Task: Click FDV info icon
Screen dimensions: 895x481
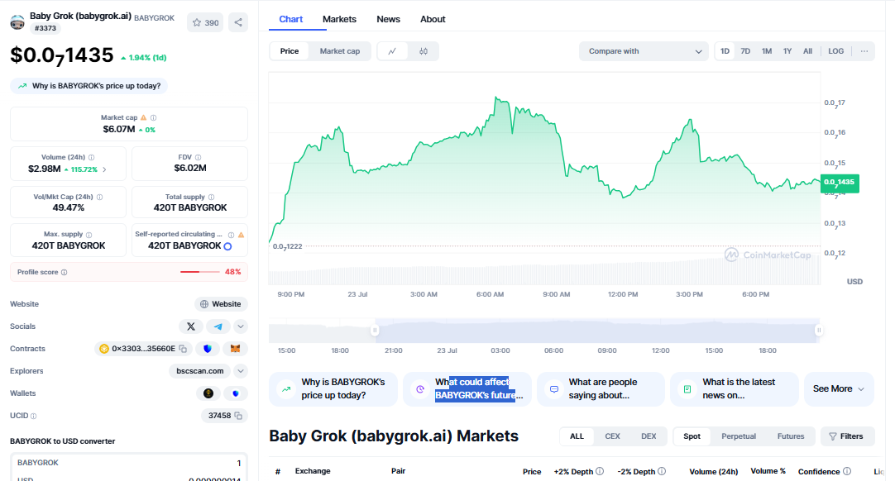Action: click(x=198, y=158)
